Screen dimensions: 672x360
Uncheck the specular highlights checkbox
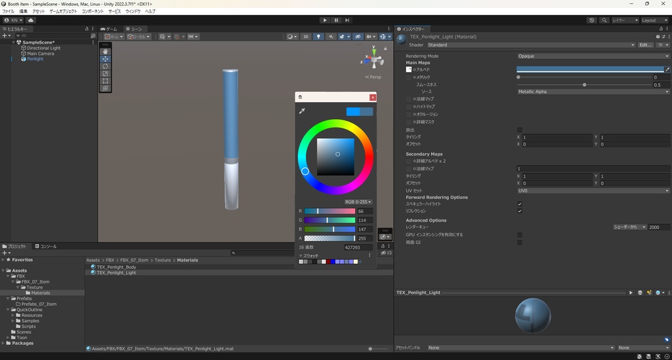click(x=520, y=204)
